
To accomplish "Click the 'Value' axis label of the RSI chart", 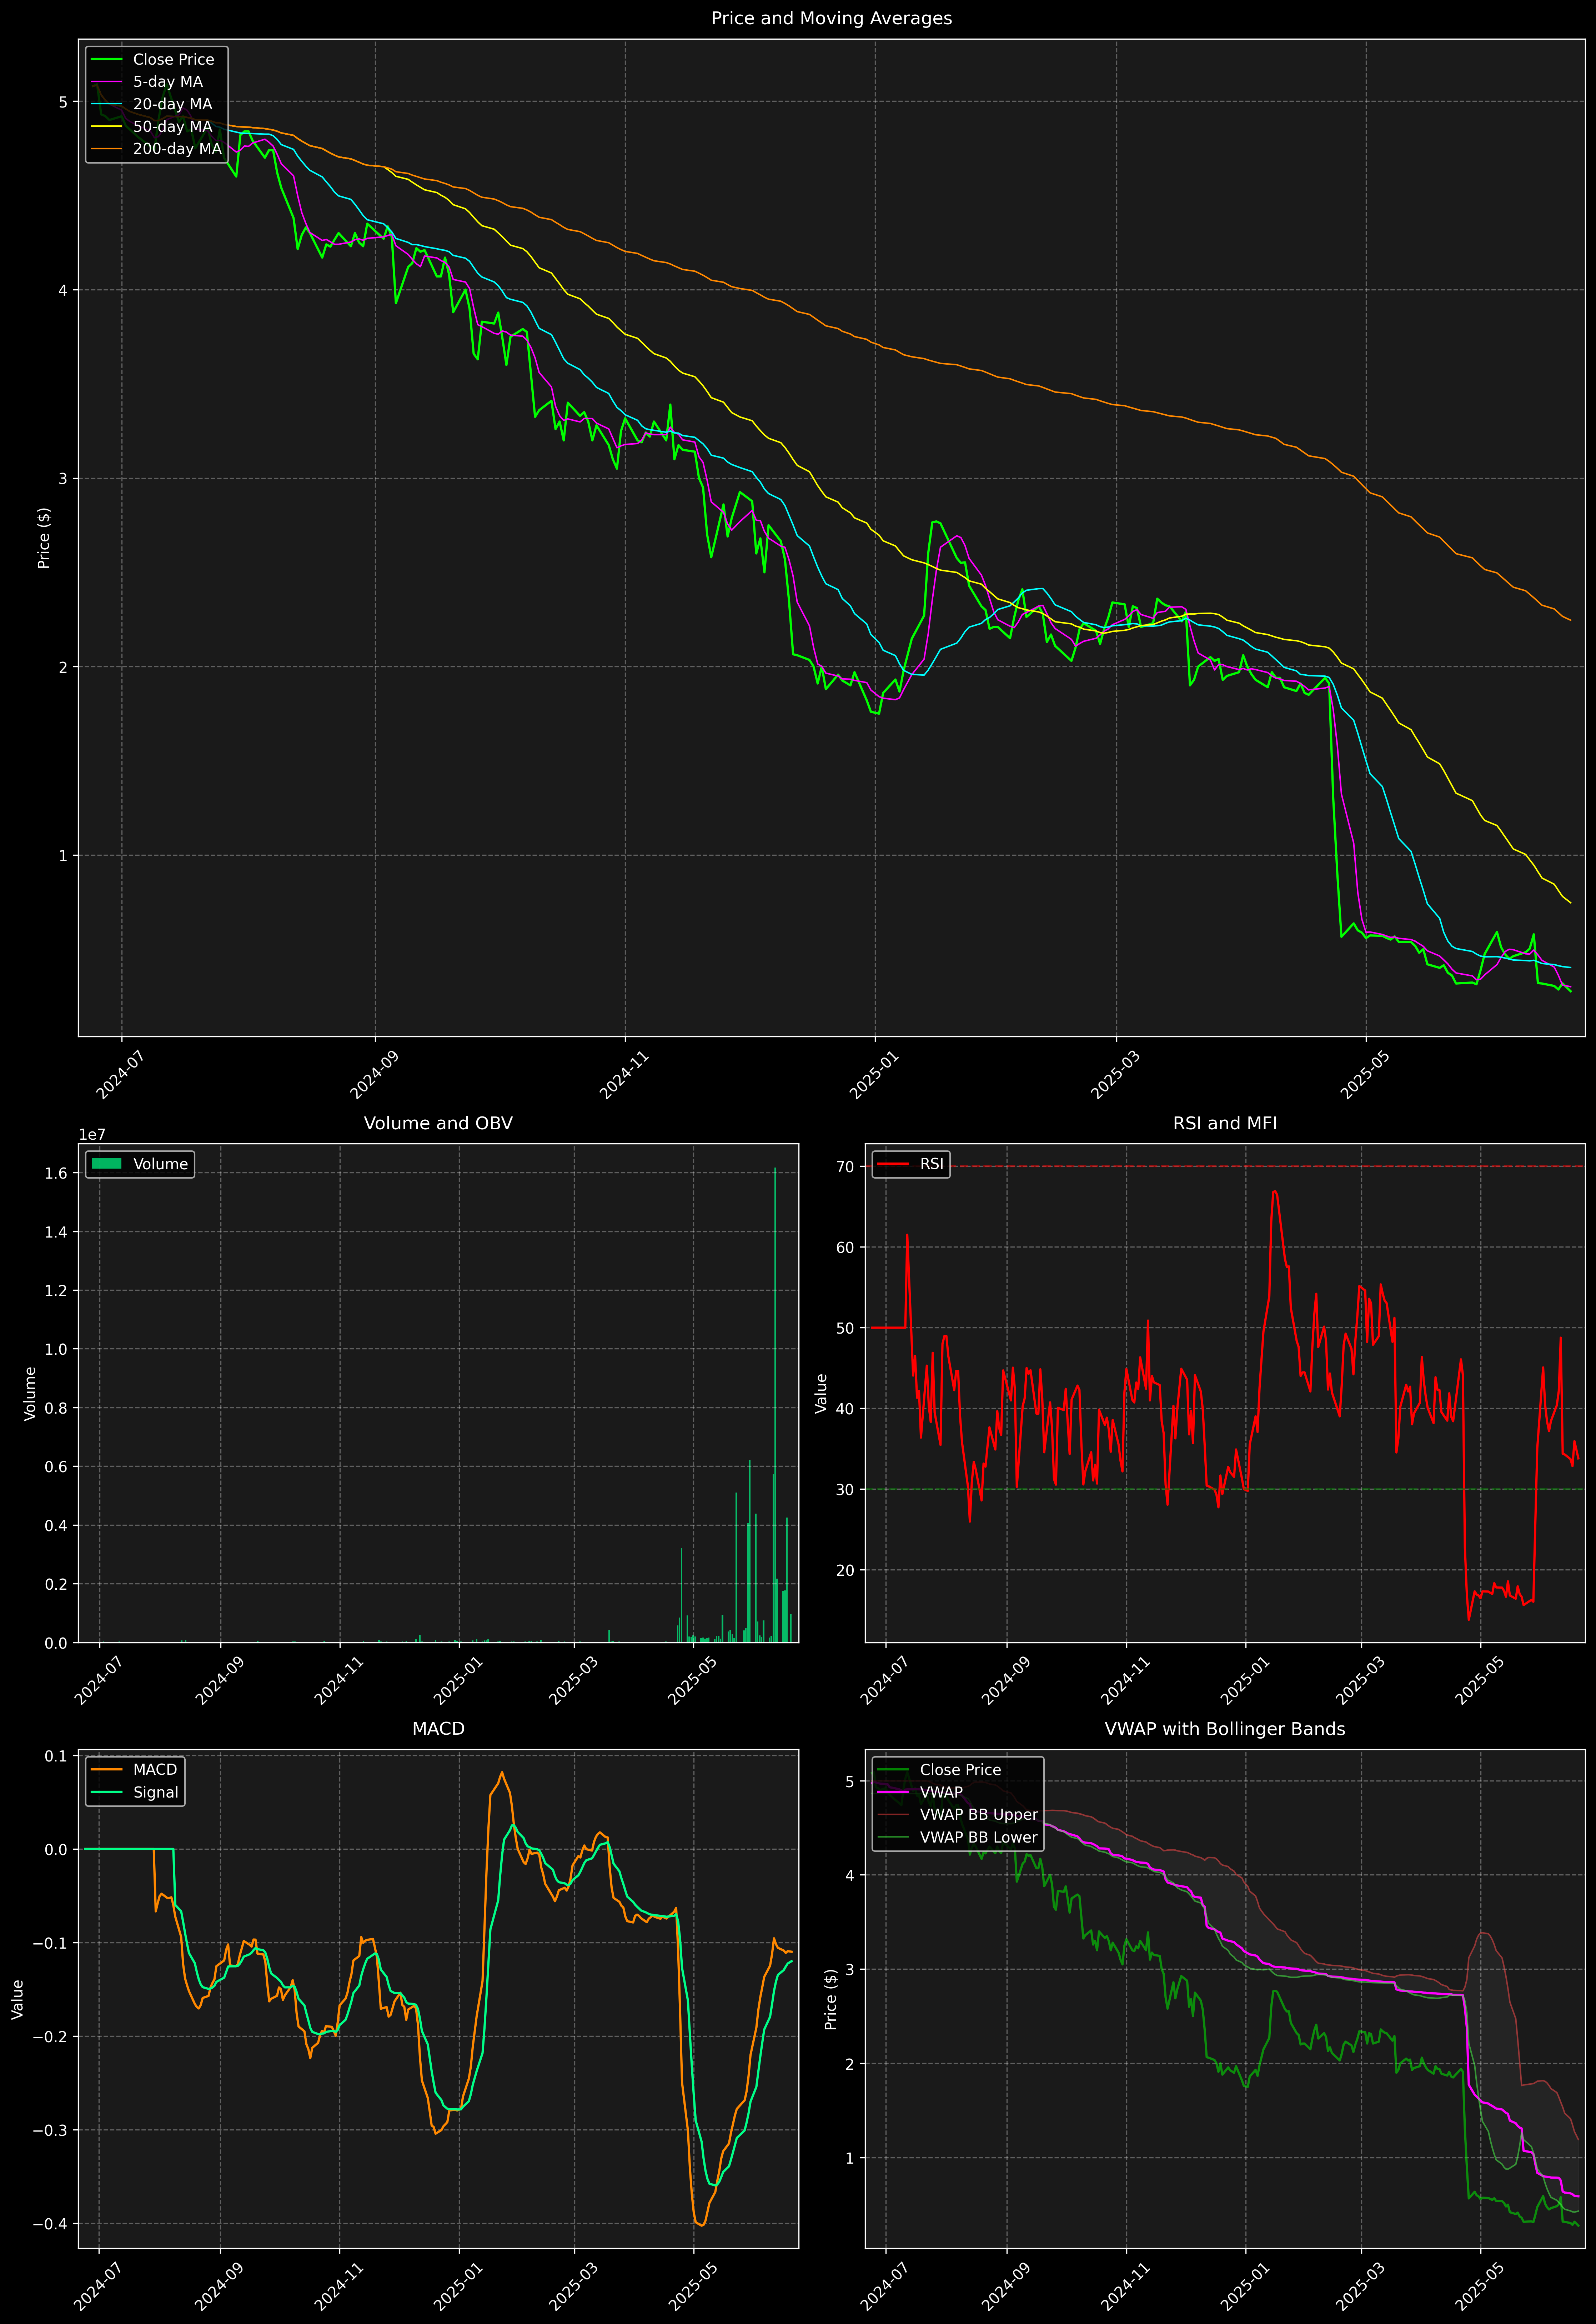I will coord(822,1393).
